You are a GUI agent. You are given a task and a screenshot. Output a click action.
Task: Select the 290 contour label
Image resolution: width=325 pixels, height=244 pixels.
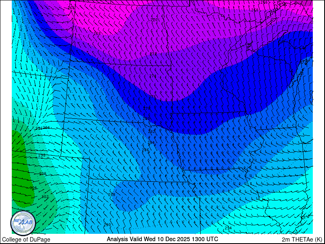click(107, 225)
